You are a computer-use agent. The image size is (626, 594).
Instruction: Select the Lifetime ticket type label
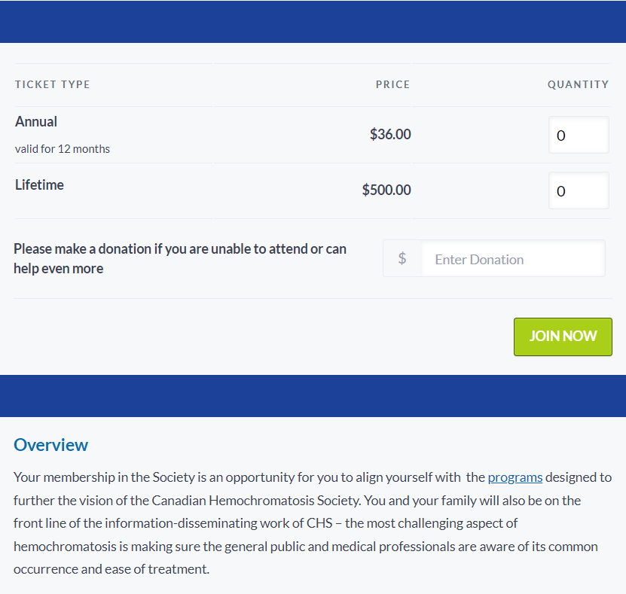click(x=39, y=185)
